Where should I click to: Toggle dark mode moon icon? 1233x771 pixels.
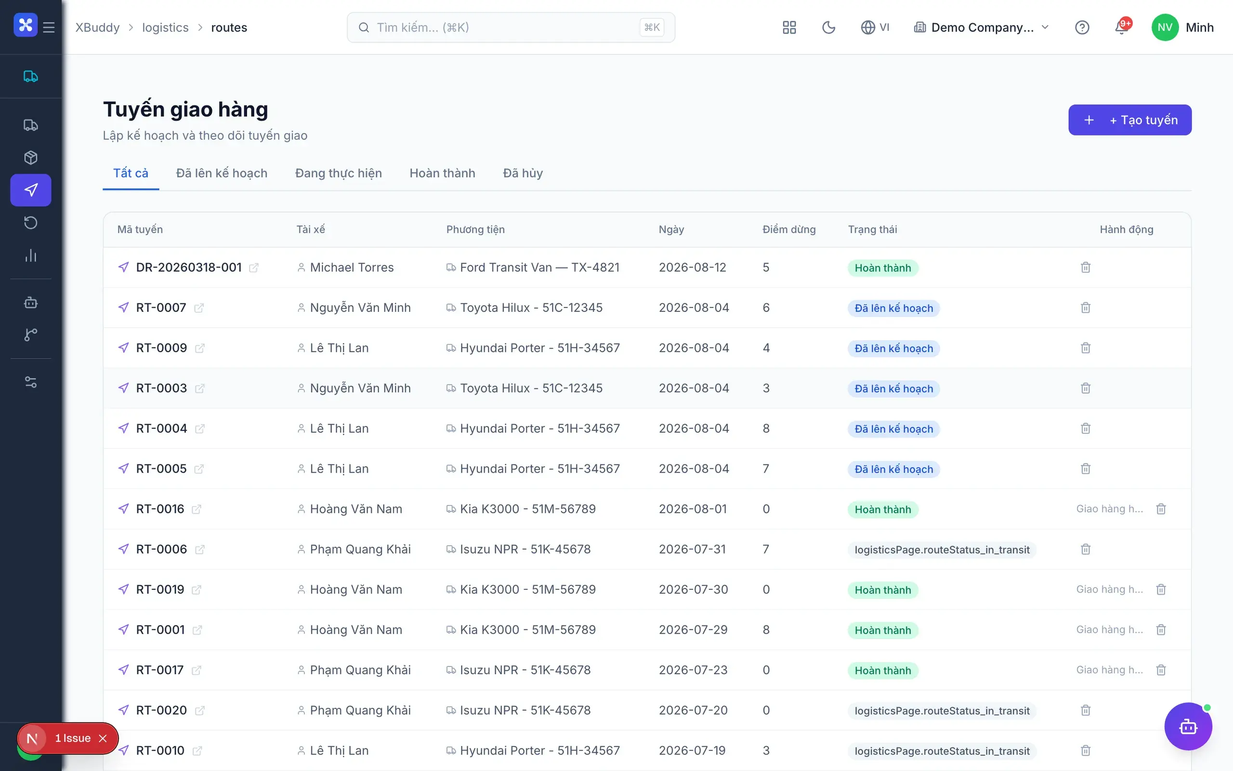click(x=828, y=27)
